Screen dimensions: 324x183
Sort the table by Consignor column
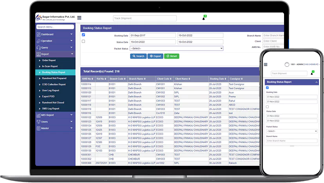tap(236, 79)
